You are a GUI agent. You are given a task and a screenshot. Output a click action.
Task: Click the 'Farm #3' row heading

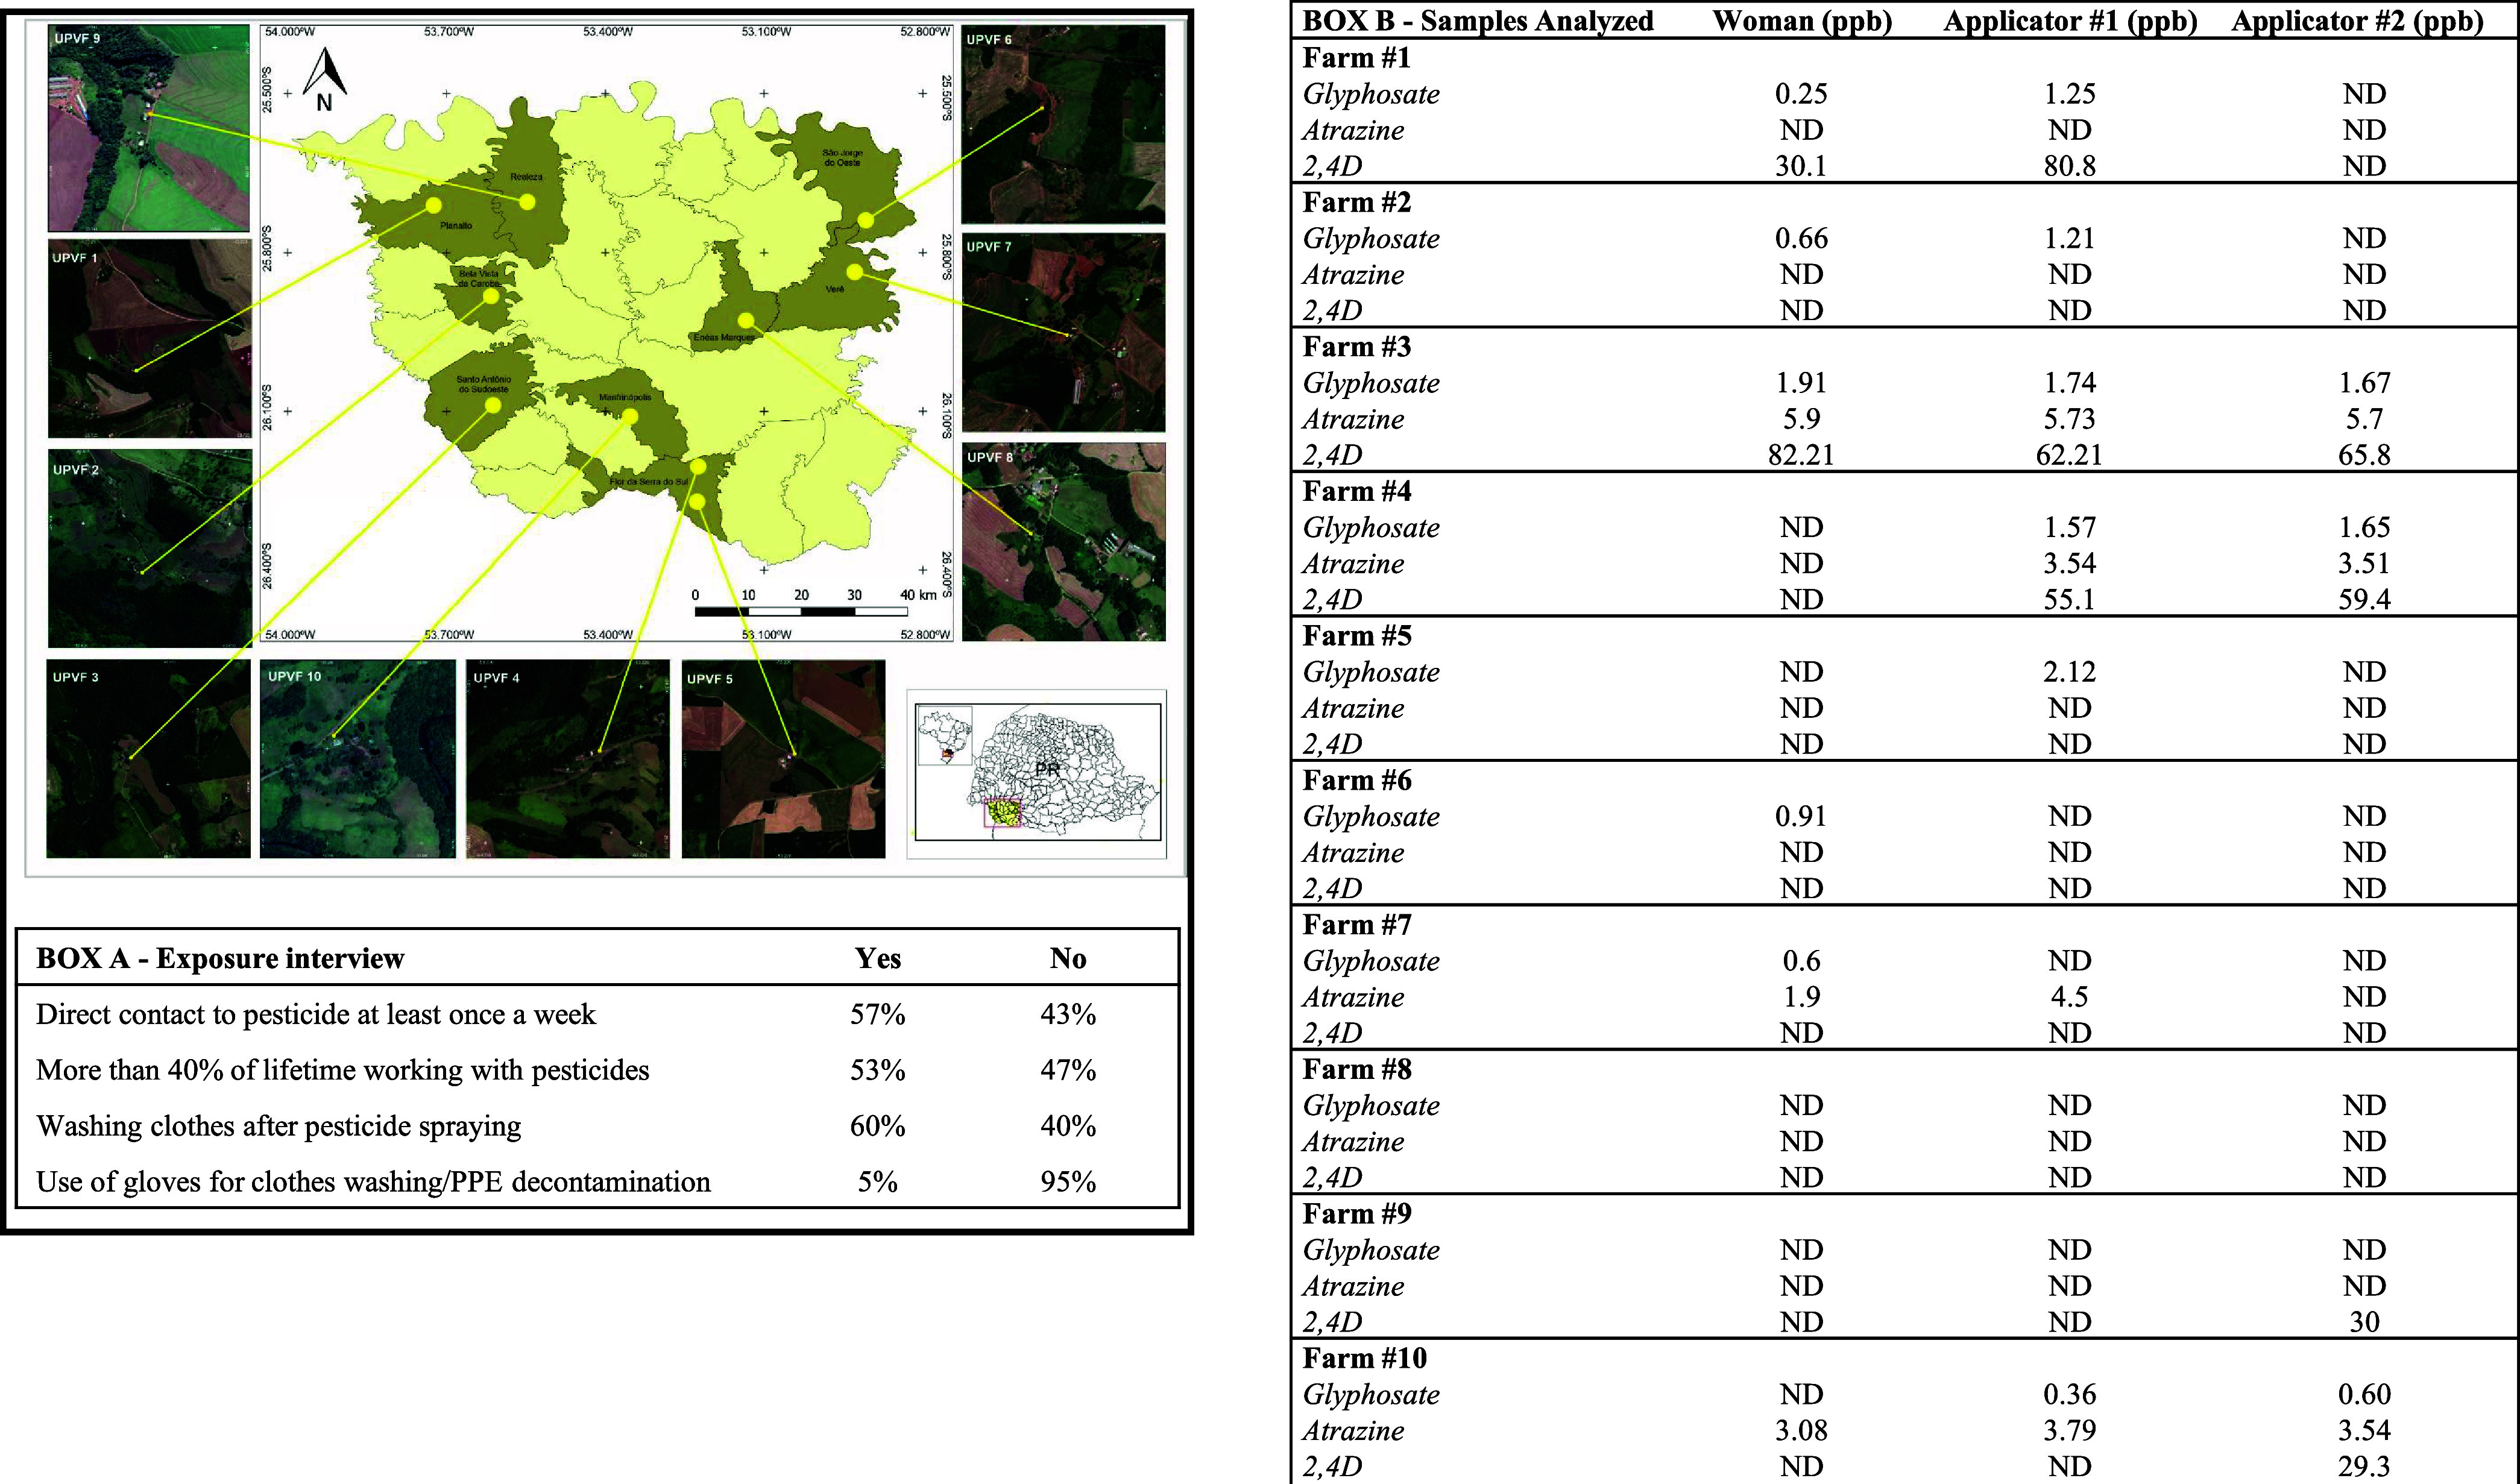1356,347
